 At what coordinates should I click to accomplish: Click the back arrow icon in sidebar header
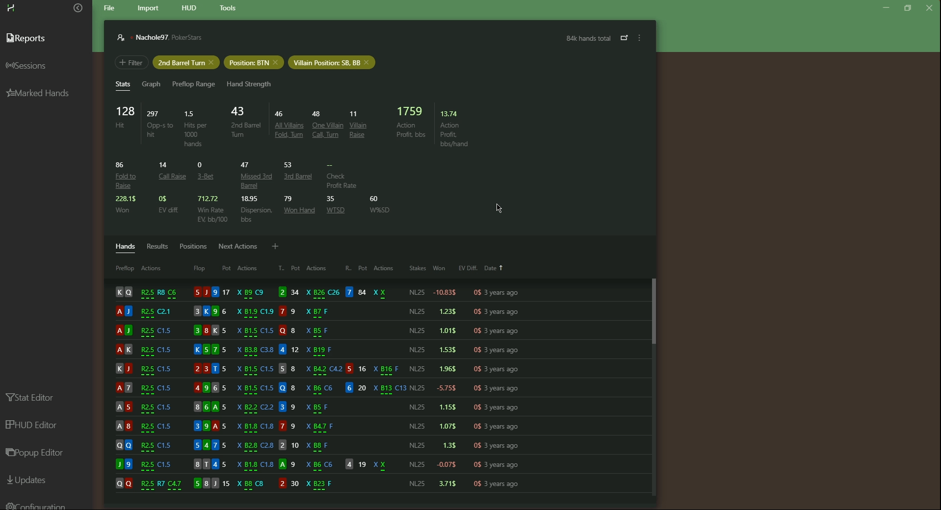[x=78, y=8]
